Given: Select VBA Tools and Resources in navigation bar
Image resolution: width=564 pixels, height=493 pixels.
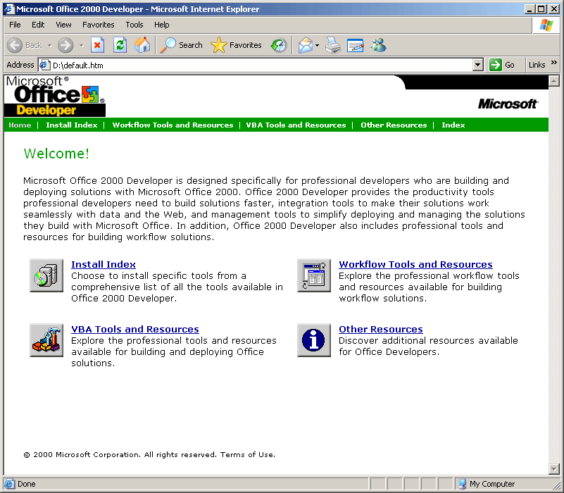Looking at the screenshot, I should 296,125.
